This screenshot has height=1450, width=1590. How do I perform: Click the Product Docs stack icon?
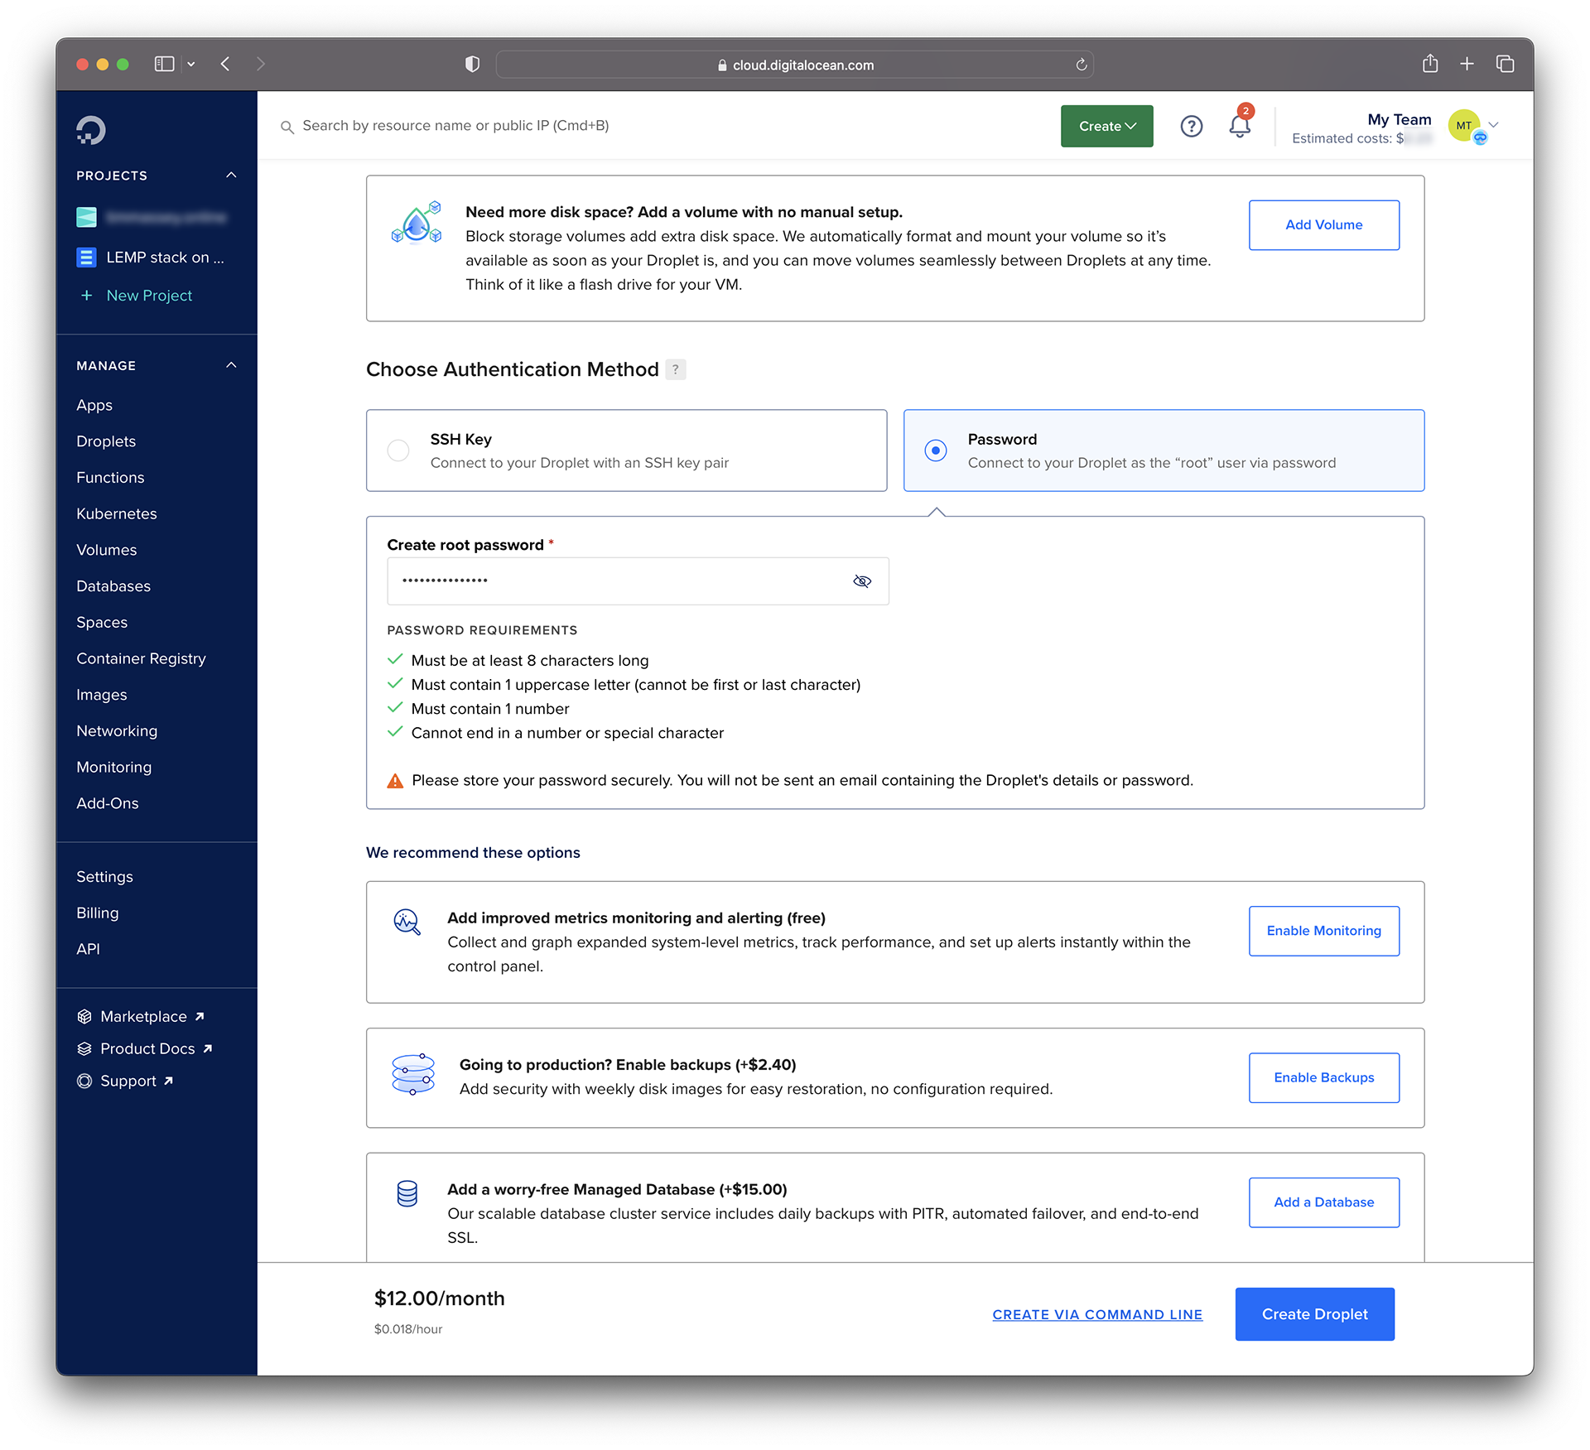point(84,1048)
